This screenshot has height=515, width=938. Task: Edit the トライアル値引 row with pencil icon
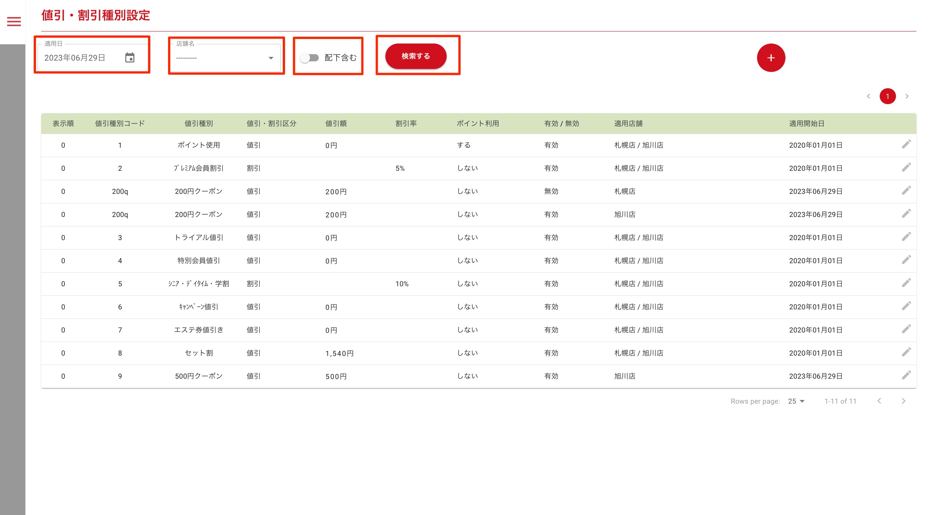(x=906, y=237)
